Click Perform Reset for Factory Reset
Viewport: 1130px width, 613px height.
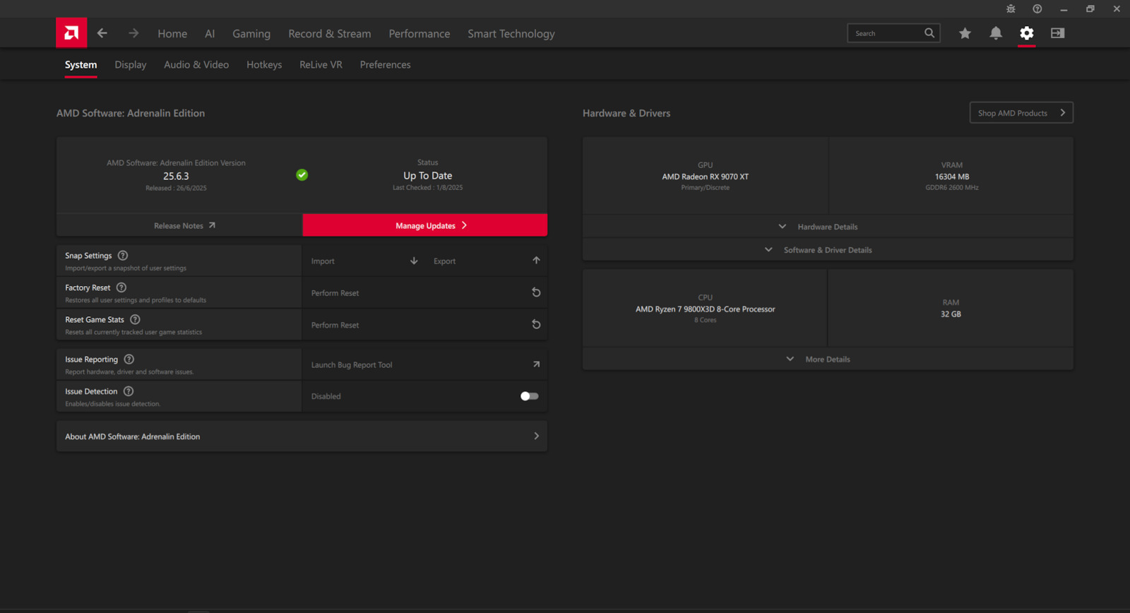click(x=424, y=292)
